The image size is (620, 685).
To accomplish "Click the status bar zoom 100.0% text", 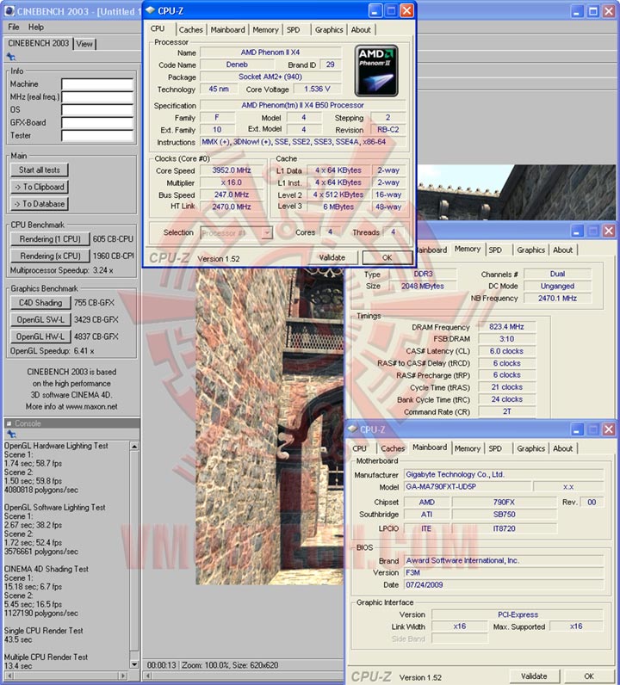I will click(203, 665).
